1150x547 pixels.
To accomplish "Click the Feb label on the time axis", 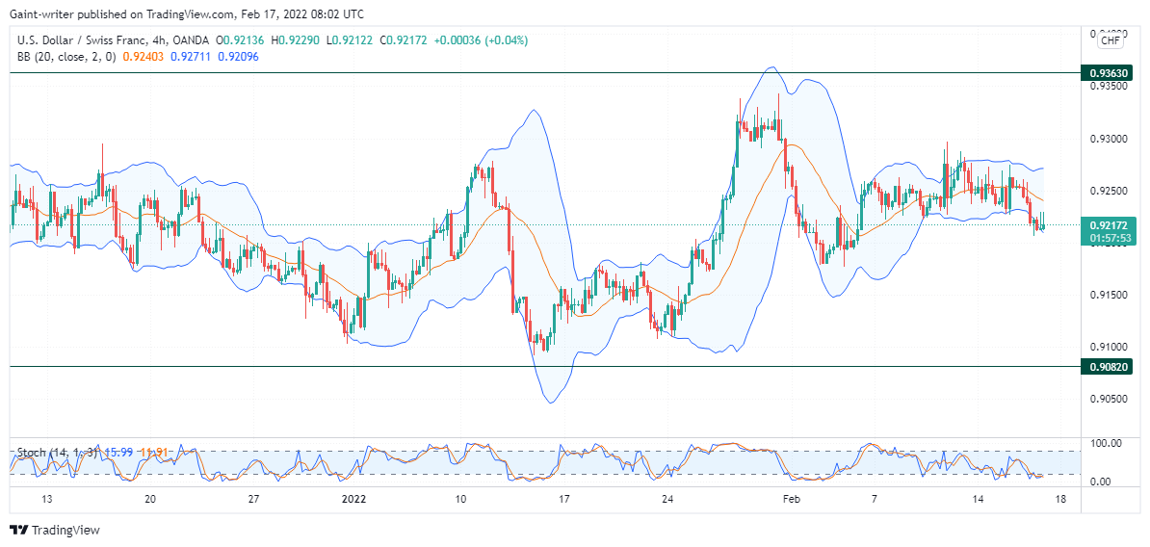I will coord(790,500).
